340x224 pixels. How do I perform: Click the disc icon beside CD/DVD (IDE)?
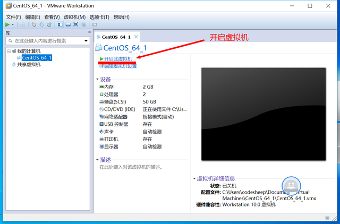click(x=101, y=109)
